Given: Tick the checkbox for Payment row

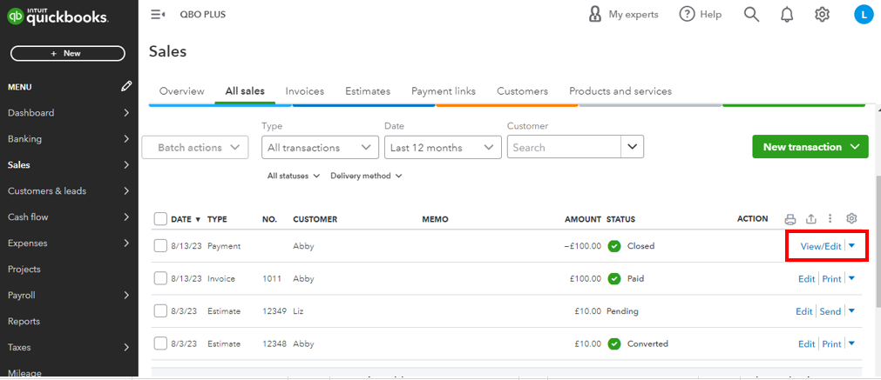Looking at the screenshot, I should tap(160, 246).
